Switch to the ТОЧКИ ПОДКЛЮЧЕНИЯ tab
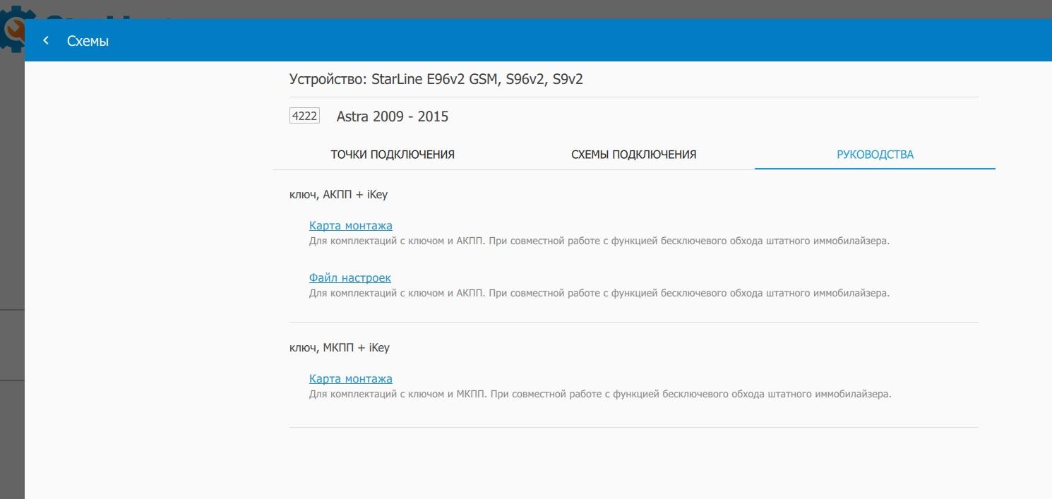Image resolution: width=1052 pixels, height=499 pixels. pyautogui.click(x=393, y=155)
